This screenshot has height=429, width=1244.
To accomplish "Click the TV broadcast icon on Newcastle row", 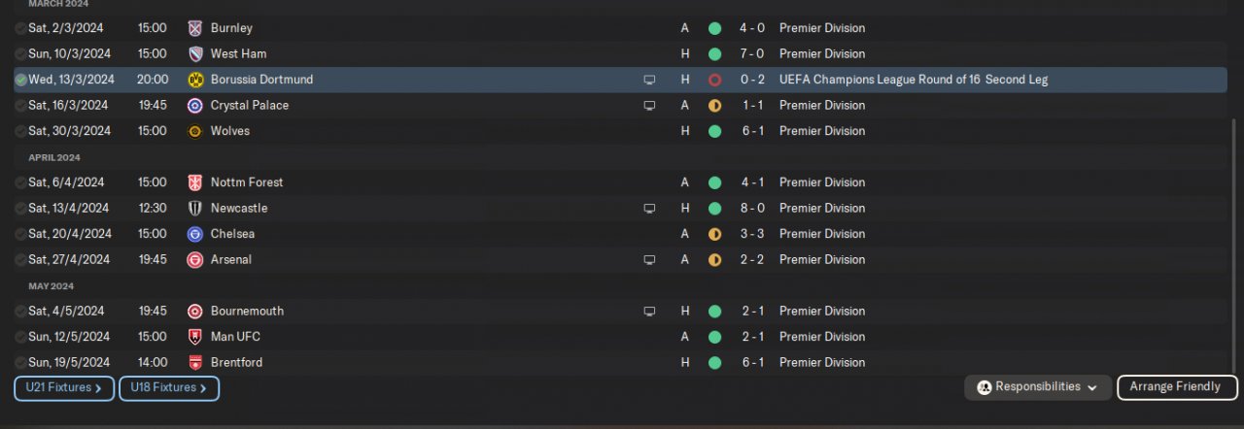I will [x=649, y=208].
